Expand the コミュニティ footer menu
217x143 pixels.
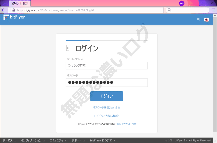click(x=58, y=140)
